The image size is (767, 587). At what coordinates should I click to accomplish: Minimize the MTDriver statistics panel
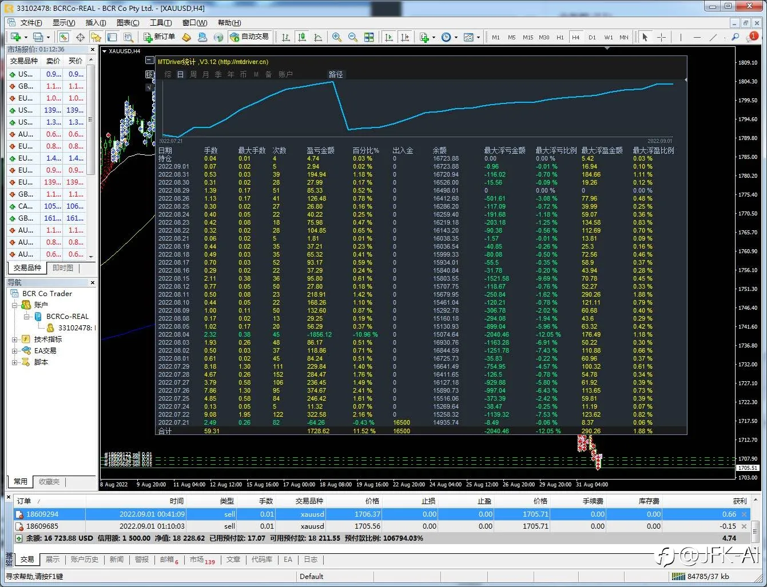pos(150,61)
